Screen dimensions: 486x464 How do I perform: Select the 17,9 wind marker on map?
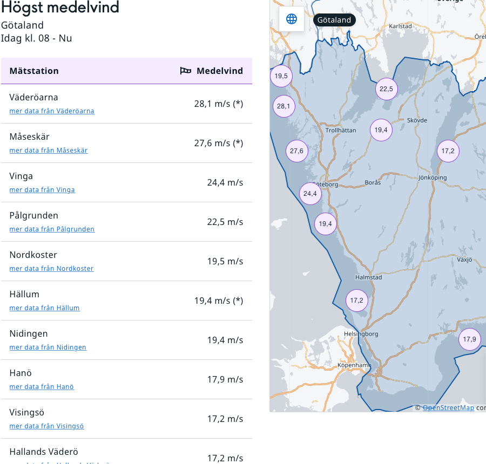tap(469, 339)
